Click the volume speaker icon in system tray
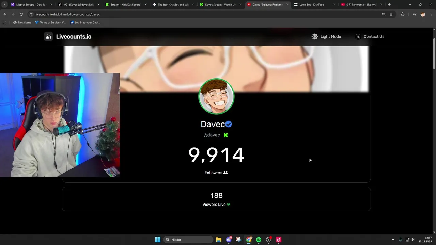436x245 pixels. (x=413, y=240)
